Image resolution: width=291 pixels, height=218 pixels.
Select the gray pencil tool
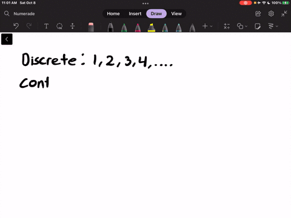(x=192, y=27)
